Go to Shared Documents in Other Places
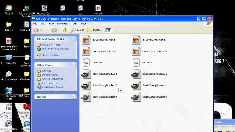 pyautogui.click(x=53, y=79)
